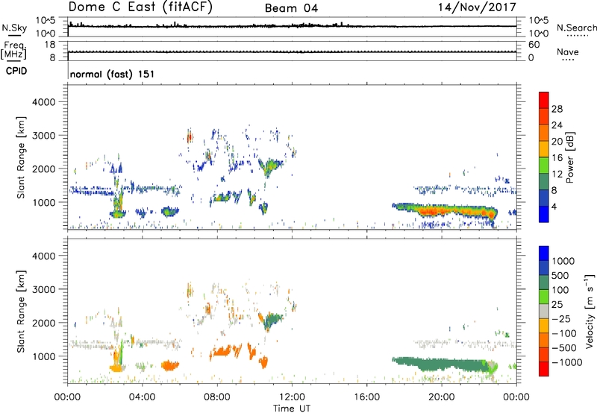
Task: Click '12:00' on the time axis
Action: point(292,397)
